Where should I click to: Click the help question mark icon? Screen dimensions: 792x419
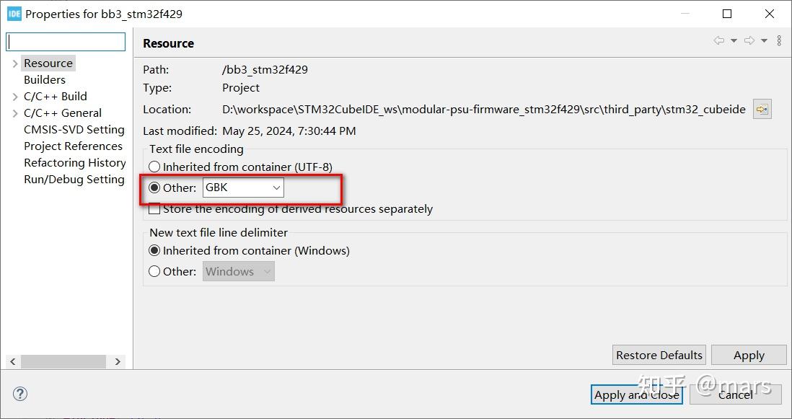(20, 394)
